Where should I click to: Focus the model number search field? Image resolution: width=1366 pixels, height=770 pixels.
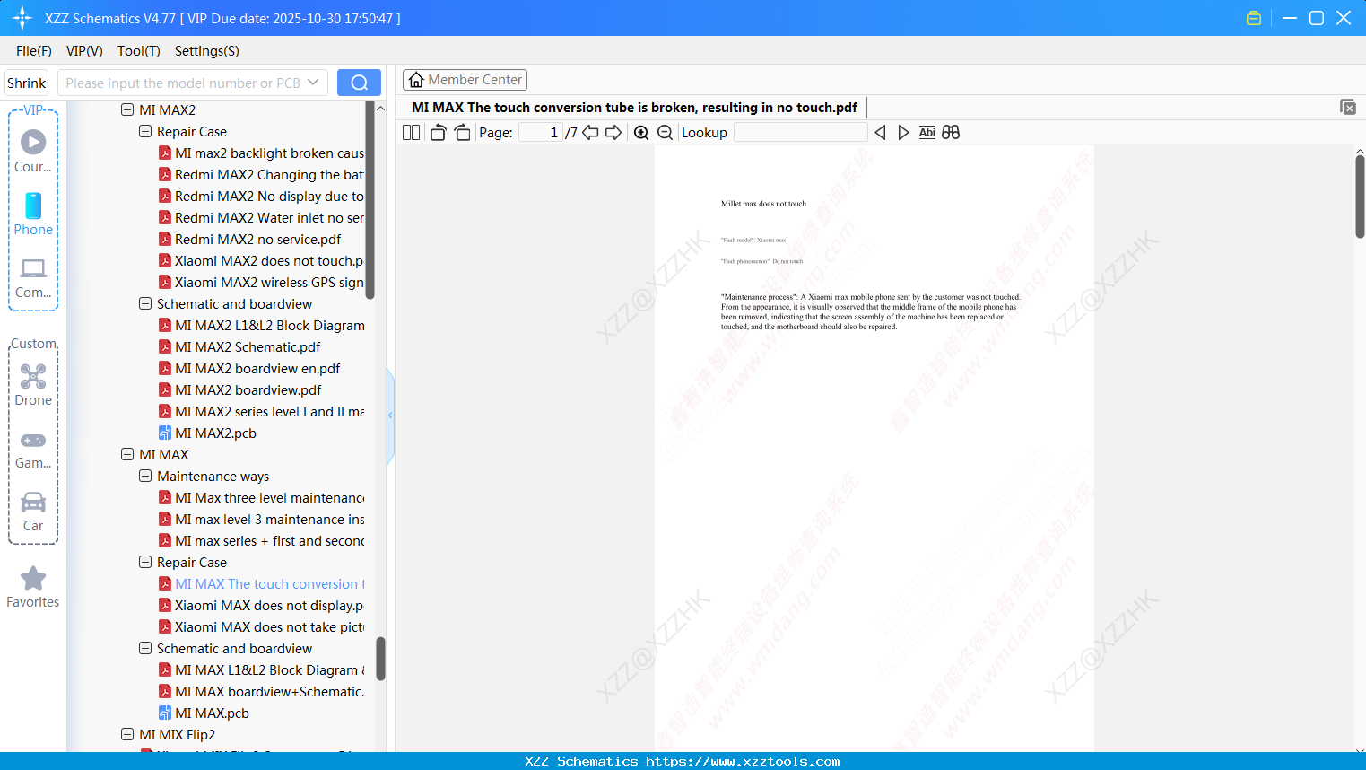click(x=183, y=83)
